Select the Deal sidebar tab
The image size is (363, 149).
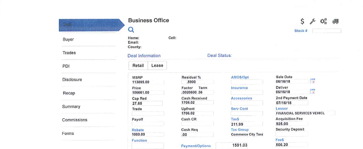click(92, 25)
